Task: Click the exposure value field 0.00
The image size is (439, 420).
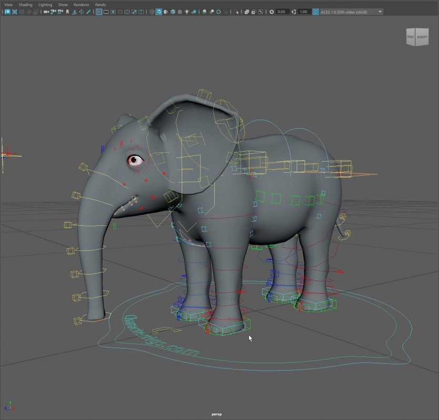Action: pyautogui.click(x=281, y=12)
